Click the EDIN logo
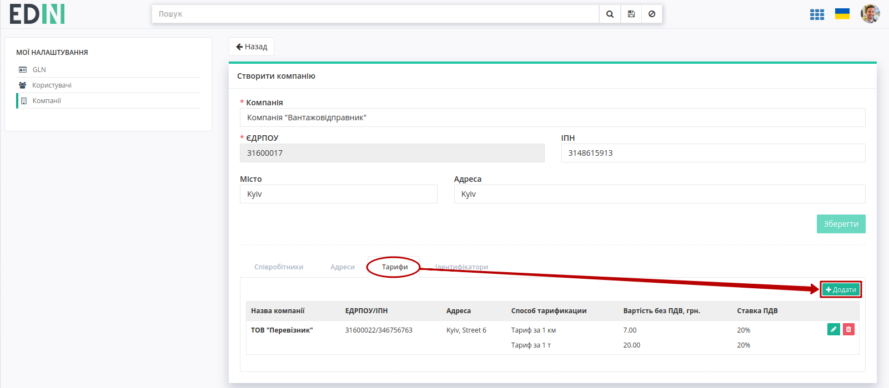 click(37, 14)
